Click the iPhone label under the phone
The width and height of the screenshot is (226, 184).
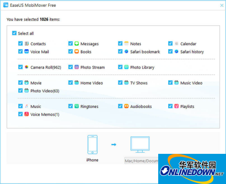[x=92, y=160]
